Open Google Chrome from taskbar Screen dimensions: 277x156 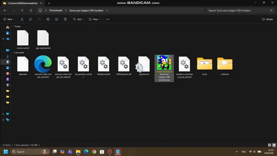(x=94, y=152)
